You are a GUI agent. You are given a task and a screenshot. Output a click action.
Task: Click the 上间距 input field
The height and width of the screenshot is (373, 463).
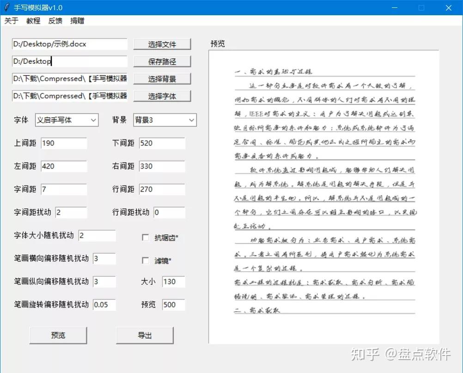click(x=64, y=143)
